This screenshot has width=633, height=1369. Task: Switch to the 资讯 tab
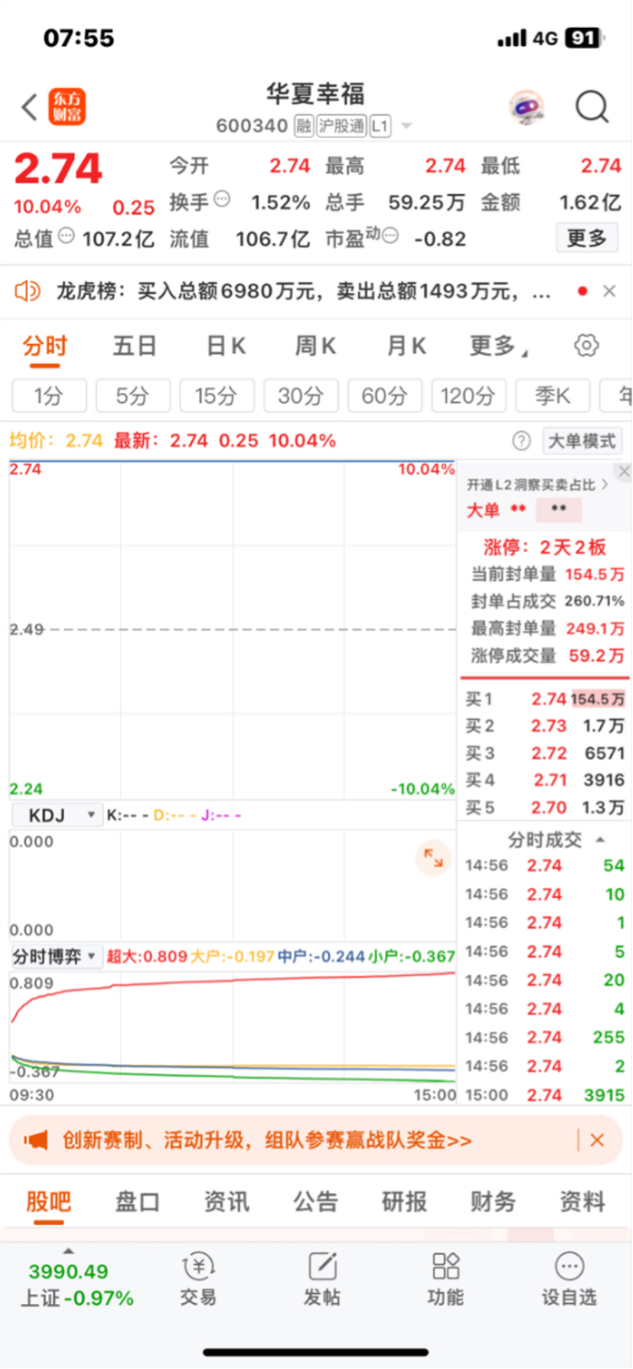(x=226, y=1202)
